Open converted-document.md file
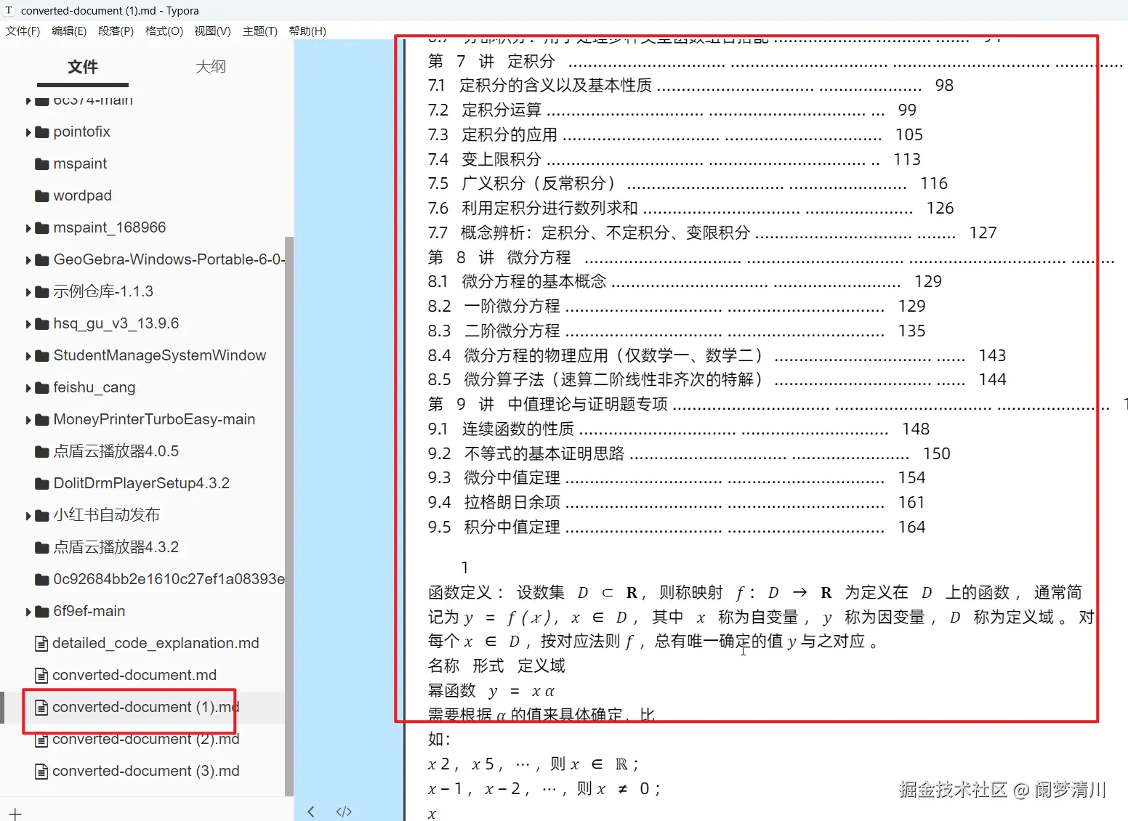1128x821 pixels. click(x=134, y=676)
